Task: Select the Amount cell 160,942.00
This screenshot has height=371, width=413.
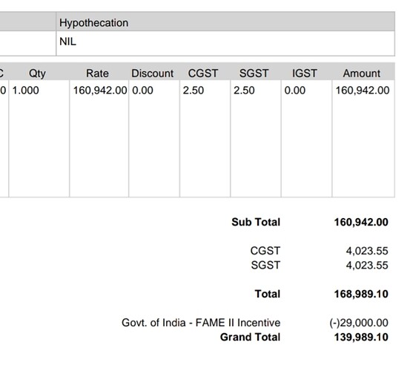Action: click(x=362, y=91)
